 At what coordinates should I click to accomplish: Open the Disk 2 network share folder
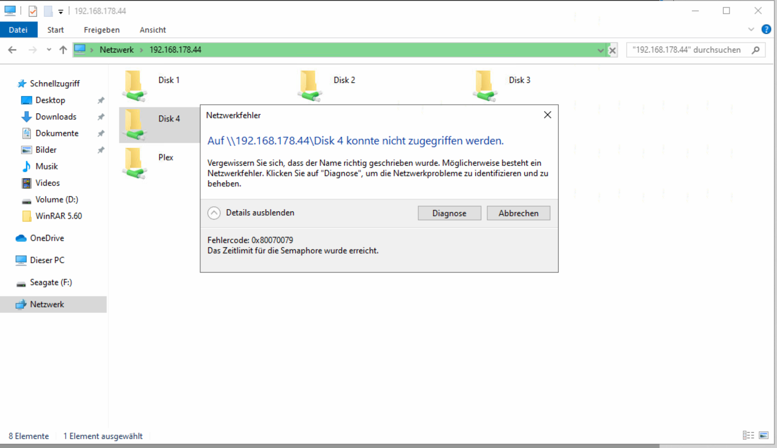tap(327, 86)
